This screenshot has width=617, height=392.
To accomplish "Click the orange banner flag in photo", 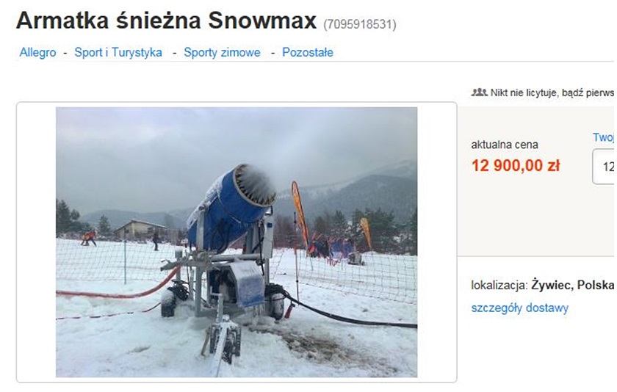I will 300,212.
